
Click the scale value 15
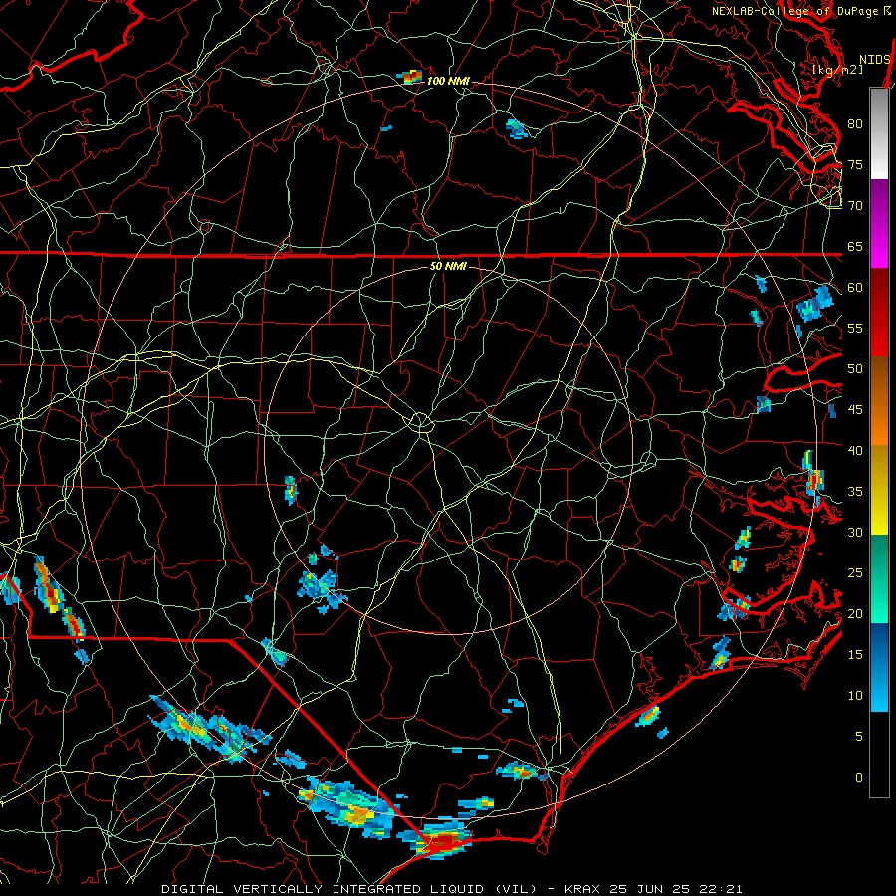pyautogui.click(x=855, y=655)
